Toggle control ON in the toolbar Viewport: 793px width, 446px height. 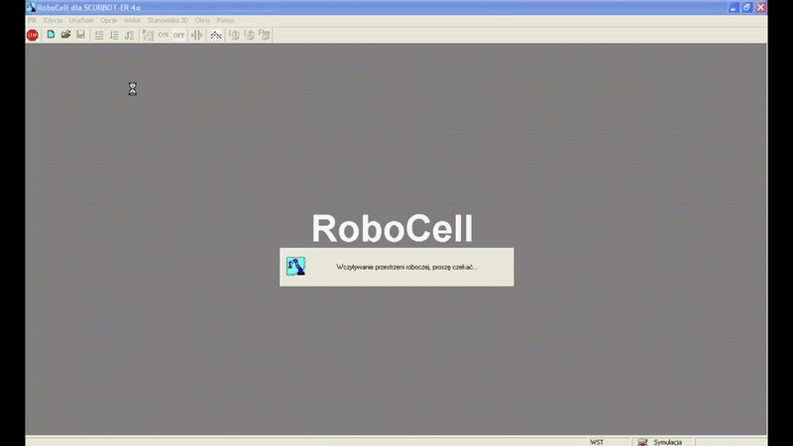tap(164, 35)
